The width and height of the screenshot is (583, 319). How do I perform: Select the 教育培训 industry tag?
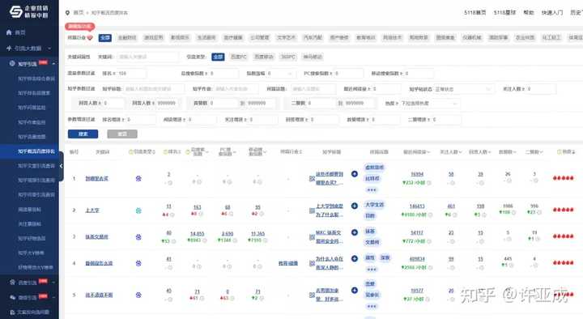[x=366, y=37]
